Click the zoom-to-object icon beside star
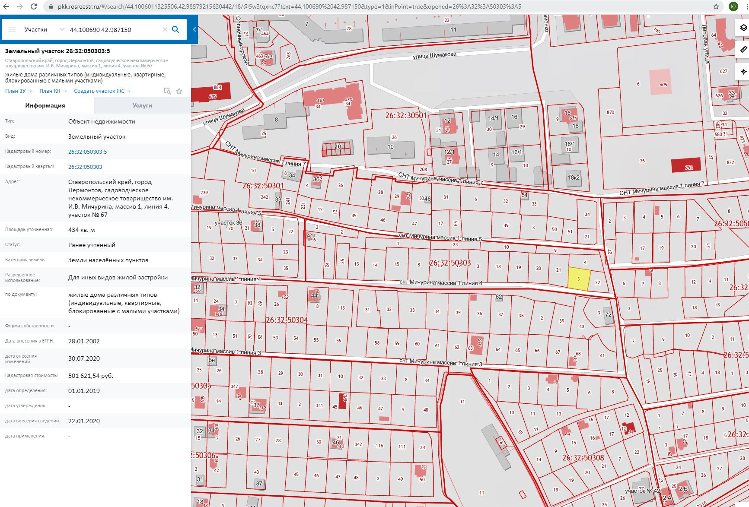This screenshot has height=507, width=749. [x=167, y=91]
